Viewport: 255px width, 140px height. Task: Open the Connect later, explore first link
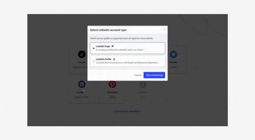point(127,111)
